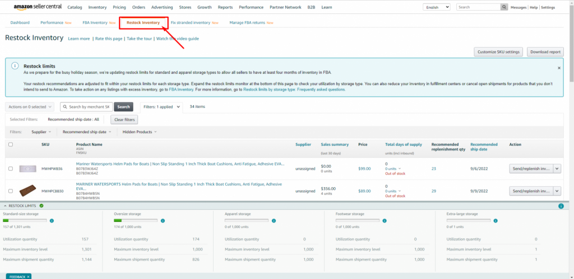
Task: Sort by Total days of supply column
Action: pyautogui.click(x=404, y=145)
